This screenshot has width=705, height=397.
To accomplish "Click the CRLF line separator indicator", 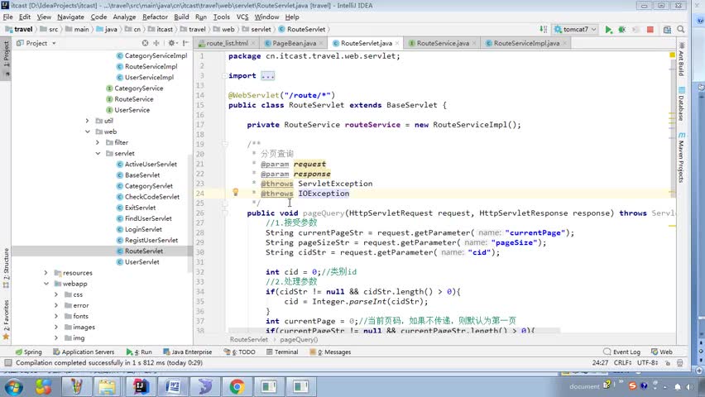I will [623, 362].
